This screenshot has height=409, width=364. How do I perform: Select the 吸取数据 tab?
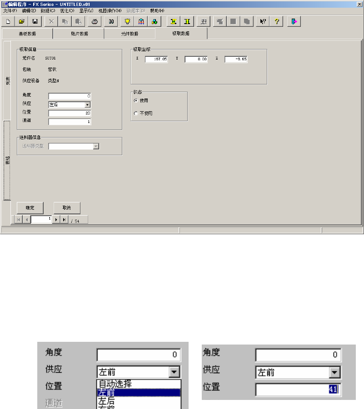181,33
